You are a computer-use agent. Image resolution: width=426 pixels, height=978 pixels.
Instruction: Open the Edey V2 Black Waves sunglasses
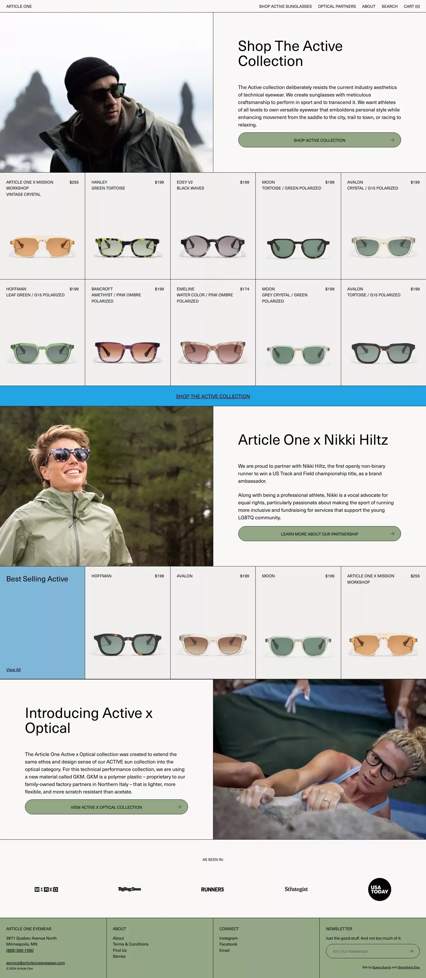coord(213,226)
